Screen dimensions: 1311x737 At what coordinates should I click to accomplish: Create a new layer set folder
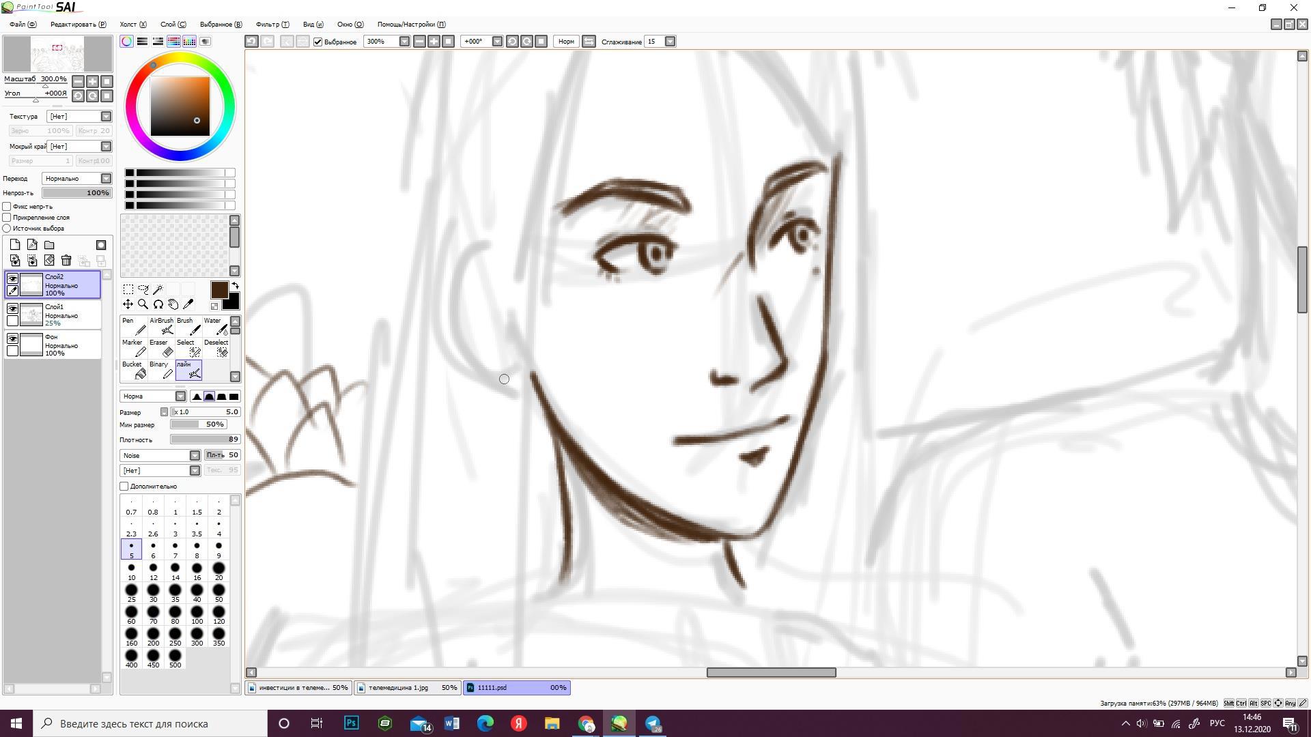[x=49, y=245]
